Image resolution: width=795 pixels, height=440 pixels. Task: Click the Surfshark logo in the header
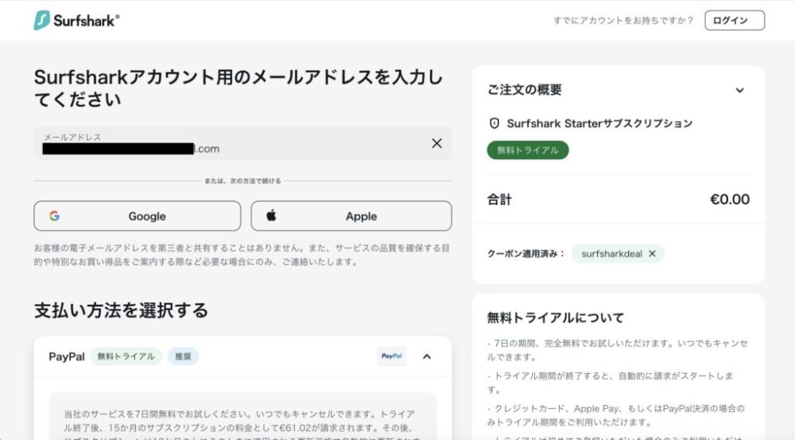pos(76,21)
